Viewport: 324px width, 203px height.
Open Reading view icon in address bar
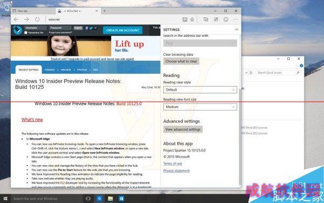[185, 19]
